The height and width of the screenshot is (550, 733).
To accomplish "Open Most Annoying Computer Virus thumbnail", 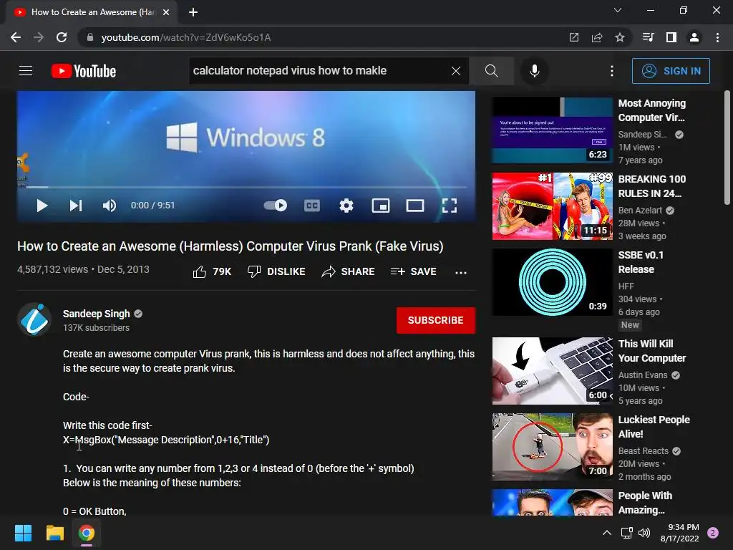I will [552, 130].
